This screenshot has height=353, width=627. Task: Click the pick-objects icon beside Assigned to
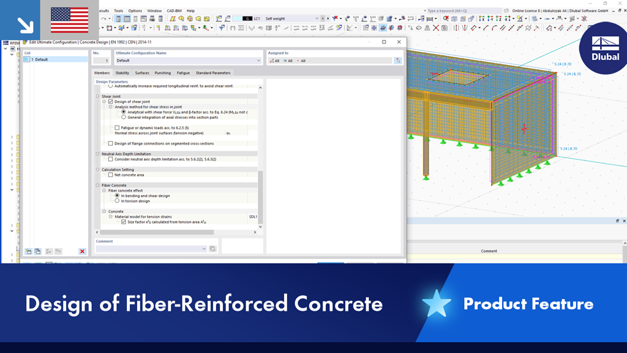tap(398, 61)
